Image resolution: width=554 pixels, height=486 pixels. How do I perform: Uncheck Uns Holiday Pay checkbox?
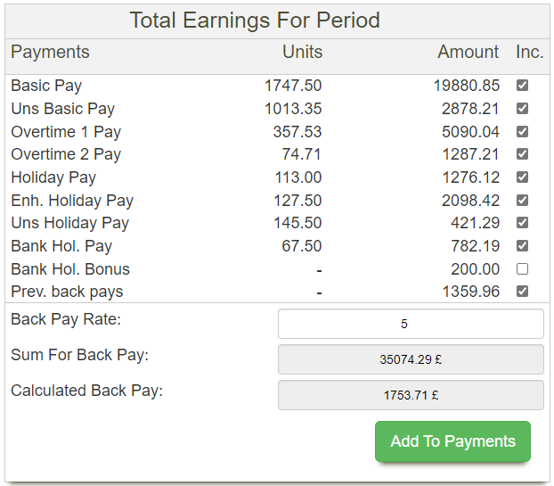coord(523,223)
